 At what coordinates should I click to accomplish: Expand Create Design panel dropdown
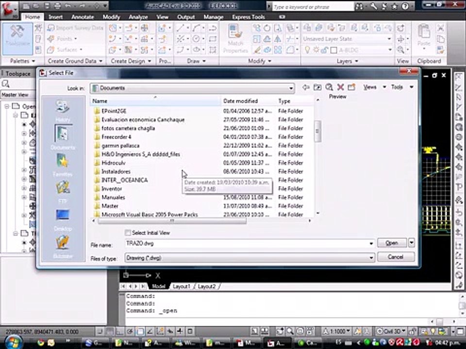pyautogui.click(x=131, y=61)
